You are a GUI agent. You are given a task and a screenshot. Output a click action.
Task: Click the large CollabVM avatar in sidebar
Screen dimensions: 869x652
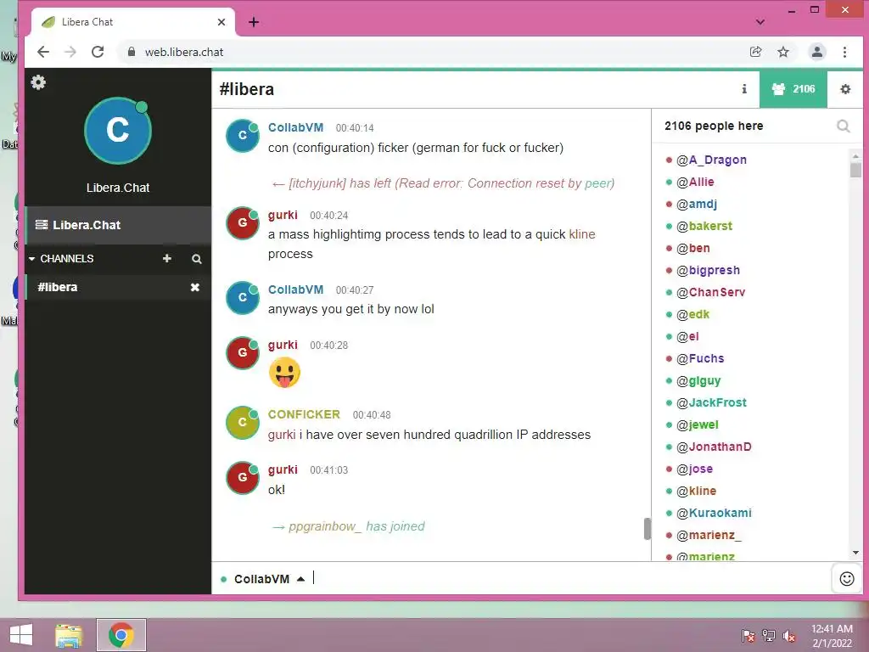[x=117, y=132]
